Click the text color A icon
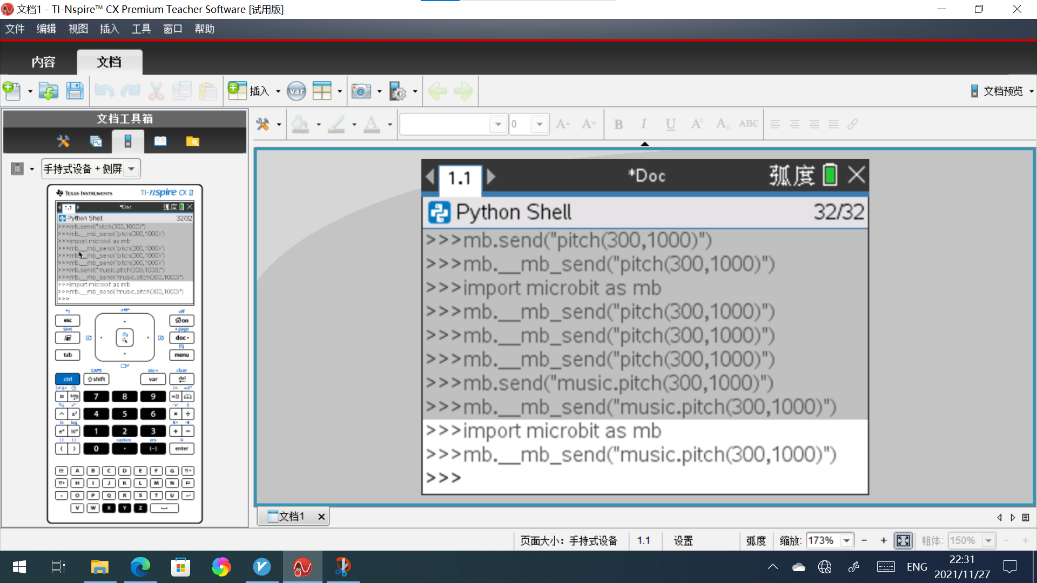This screenshot has width=1037, height=583. [x=372, y=124]
